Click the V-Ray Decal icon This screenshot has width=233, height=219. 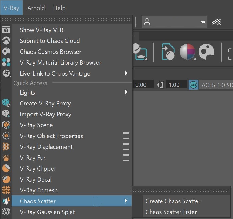[6, 179]
